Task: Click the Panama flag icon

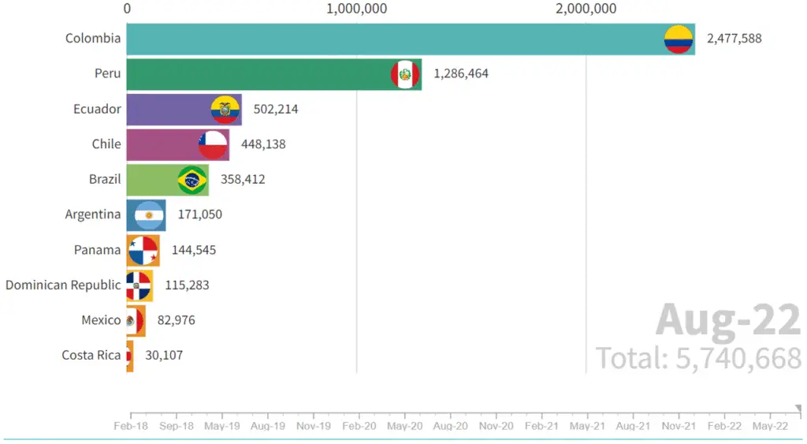Action: pos(142,250)
